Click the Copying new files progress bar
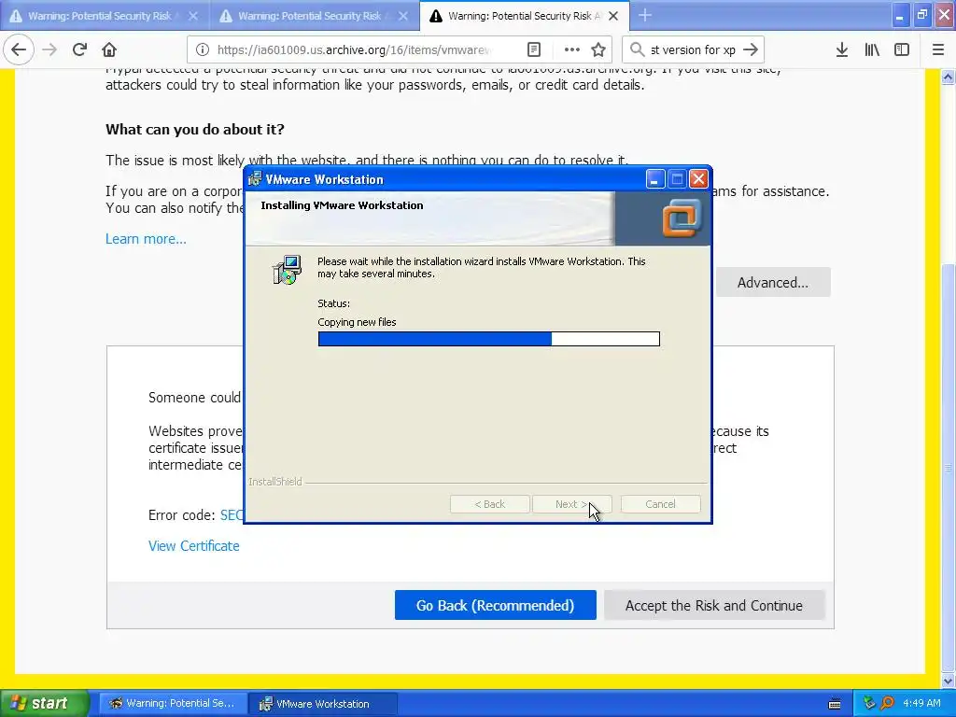This screenshot has height=717, width=956. click(x=489, y=338)
